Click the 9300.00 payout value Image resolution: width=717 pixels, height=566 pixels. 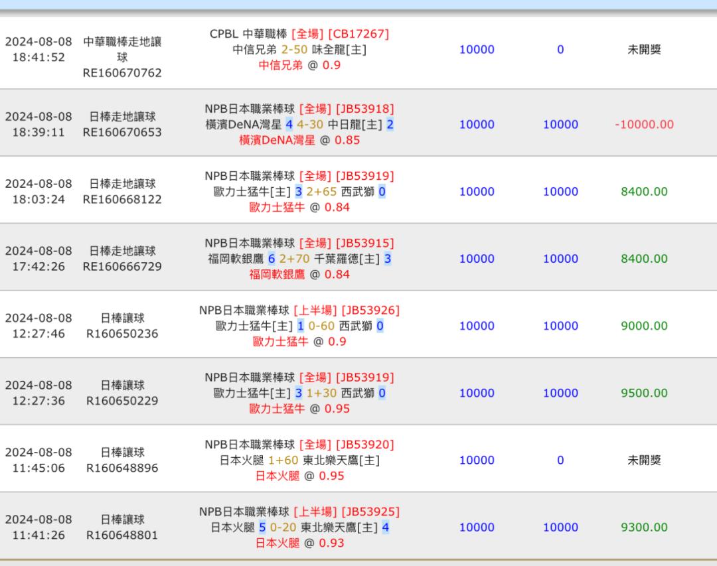pos(644,528)
